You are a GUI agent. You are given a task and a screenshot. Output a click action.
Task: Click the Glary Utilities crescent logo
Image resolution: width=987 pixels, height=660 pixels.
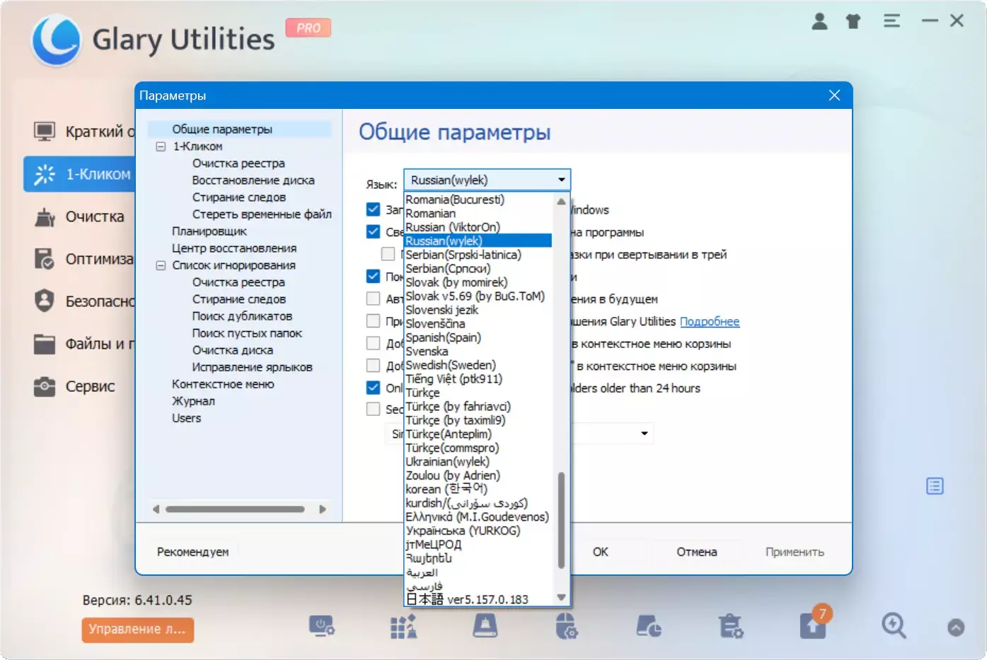point(56,40)
